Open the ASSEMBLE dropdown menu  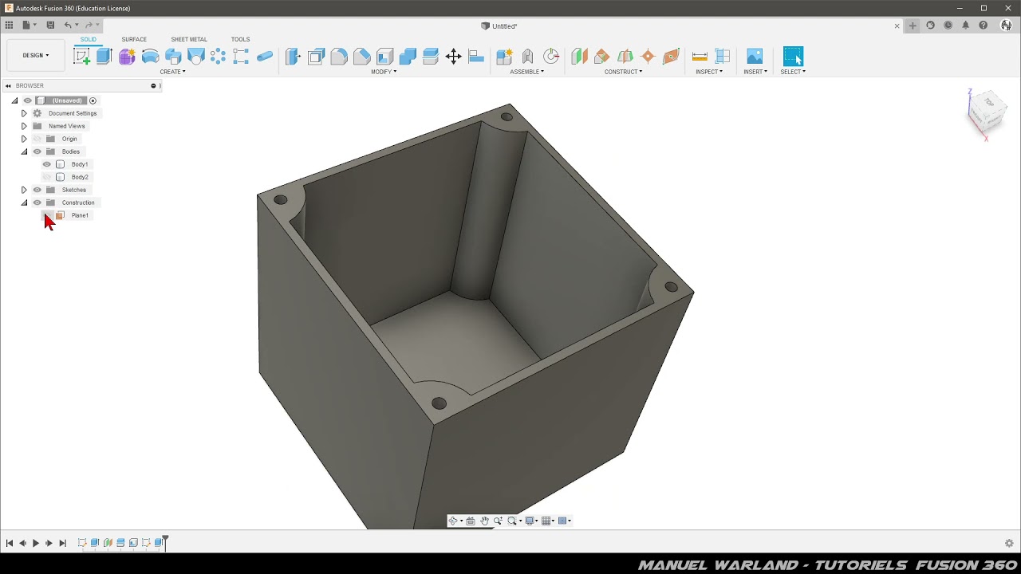[x=527, y=72]
